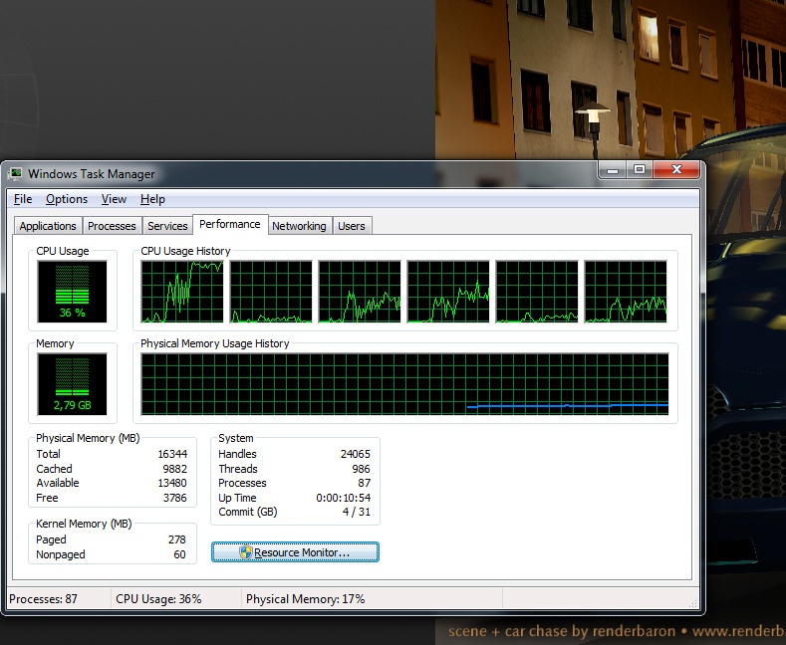Screen dimensions: 786x645
Task: Click the fifth CPU usage history graph
Action: pos(537,292)
